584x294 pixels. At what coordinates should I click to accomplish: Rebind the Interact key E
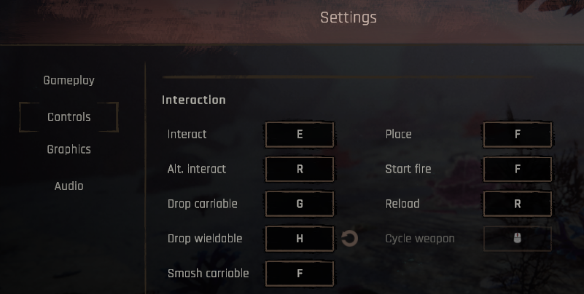tap(300, 134)
